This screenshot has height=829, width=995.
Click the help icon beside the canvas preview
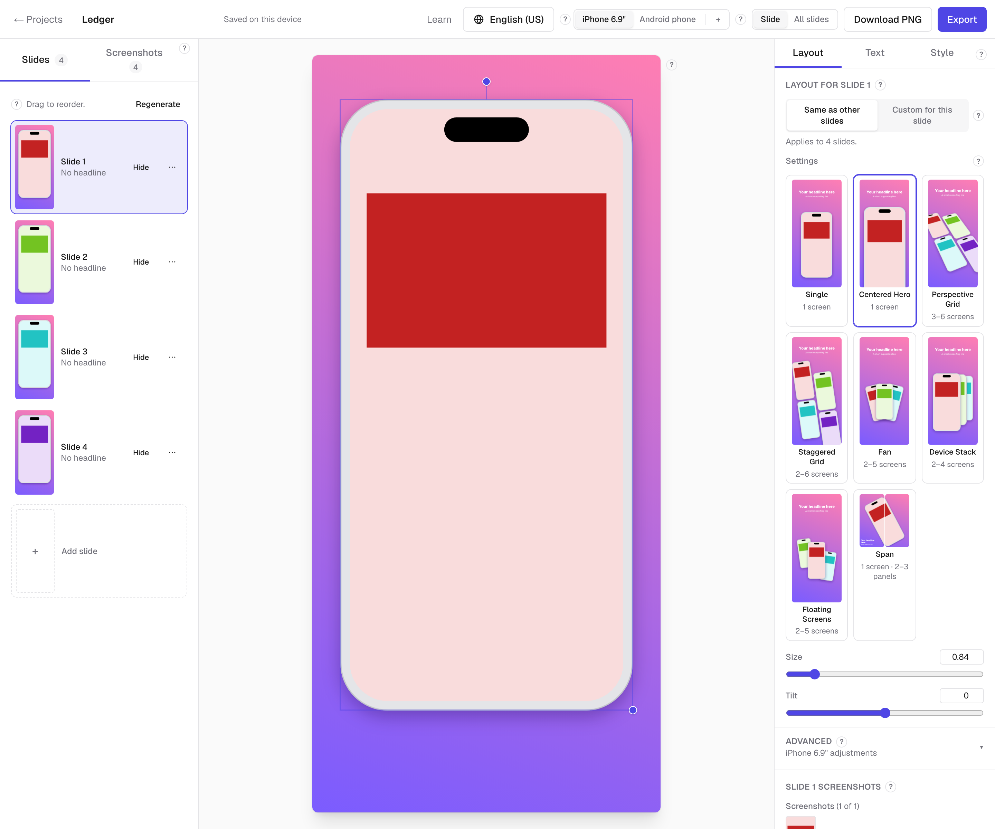pyautogui.click(x=671, y=65)
